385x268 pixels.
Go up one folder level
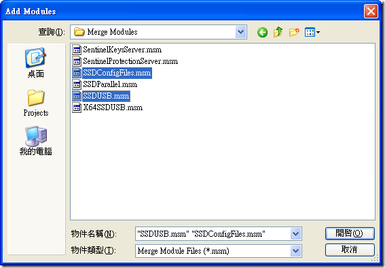pos(278,32)
